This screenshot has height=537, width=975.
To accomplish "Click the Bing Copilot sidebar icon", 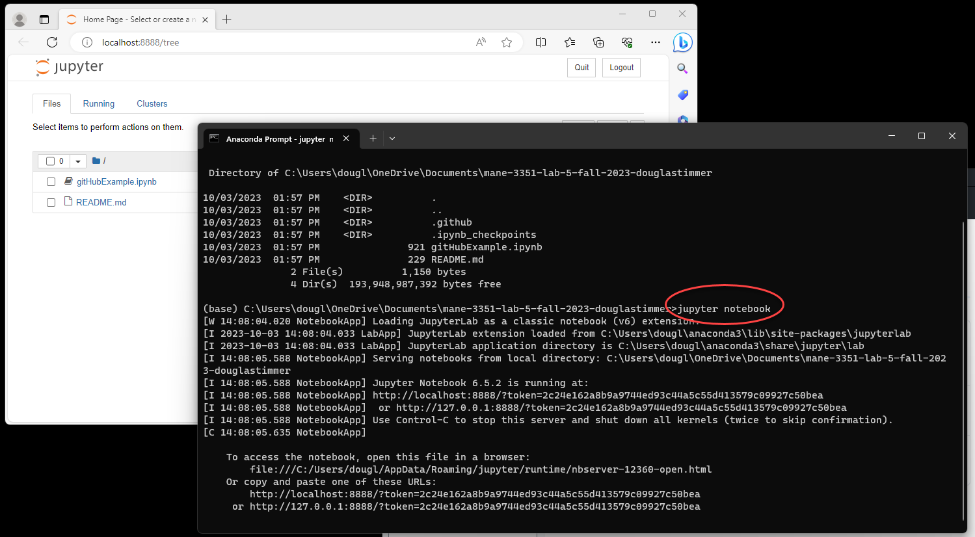I will [x=682, y=43].
